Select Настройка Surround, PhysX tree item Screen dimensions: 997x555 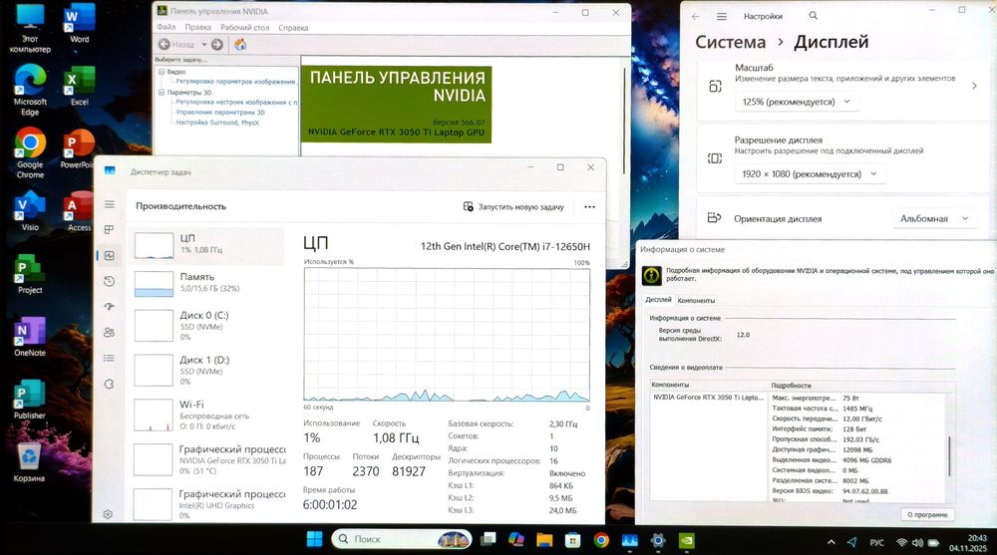(217, 123)
